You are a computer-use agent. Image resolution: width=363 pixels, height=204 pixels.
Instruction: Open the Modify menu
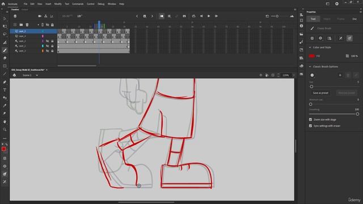tap(58, 4)
